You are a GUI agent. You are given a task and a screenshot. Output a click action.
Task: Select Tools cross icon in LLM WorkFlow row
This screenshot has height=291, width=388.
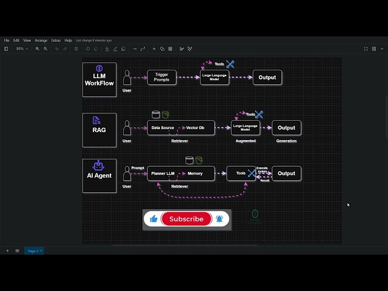coord(230,64)
